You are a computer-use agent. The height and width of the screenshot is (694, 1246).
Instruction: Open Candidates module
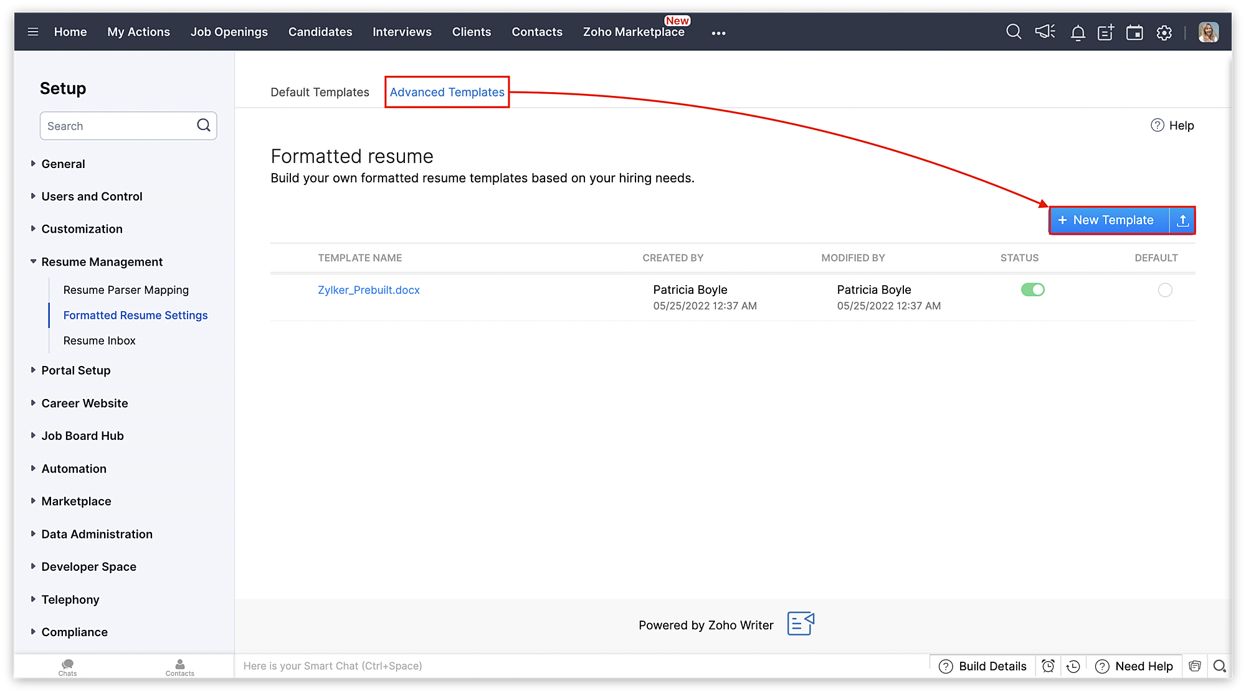(320, 32)
